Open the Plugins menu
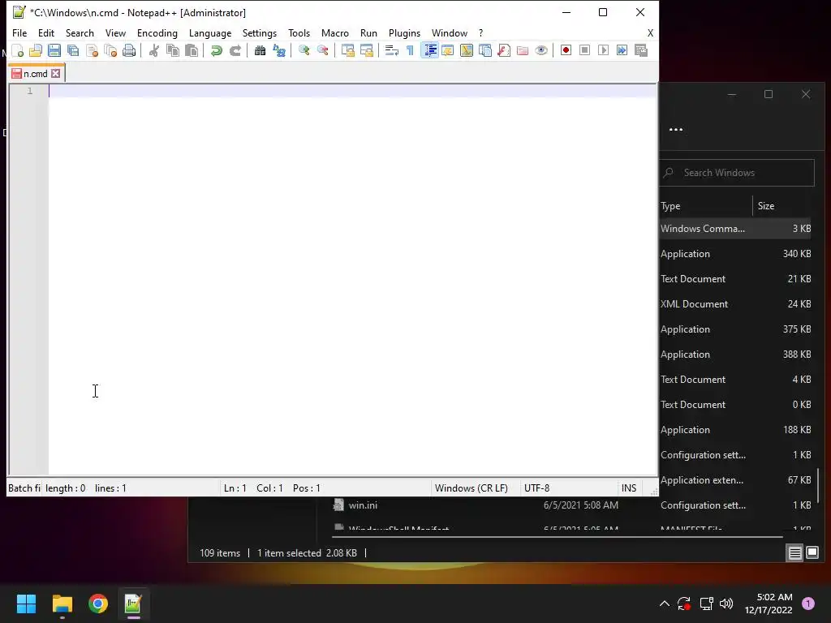Image resolution: width=831 pixels, height=623 pixels. (404, 32)
